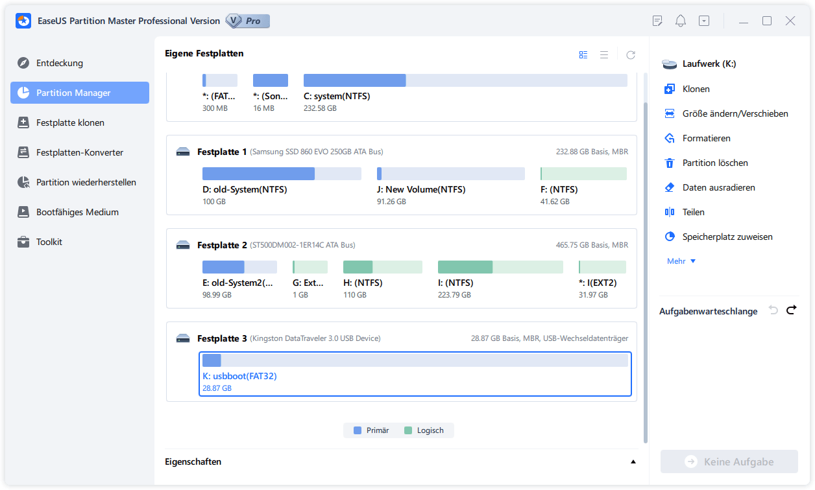Expand the Eigenschaften panel arrow

click(x=633, y=462)
